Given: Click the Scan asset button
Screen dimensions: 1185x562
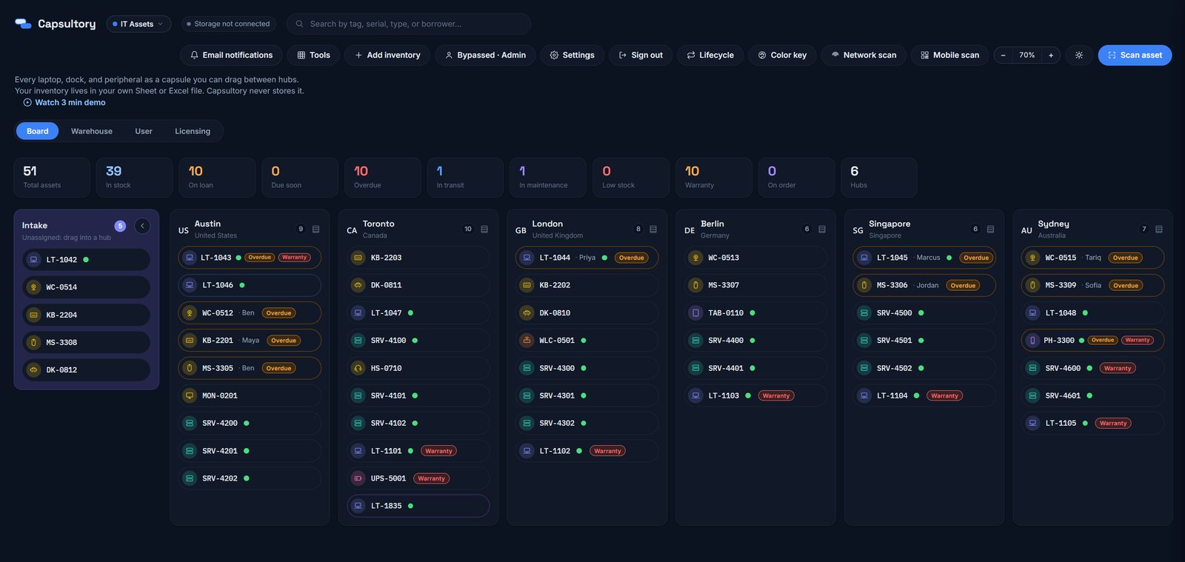Looking at the screenshot, I should 1135,56.
